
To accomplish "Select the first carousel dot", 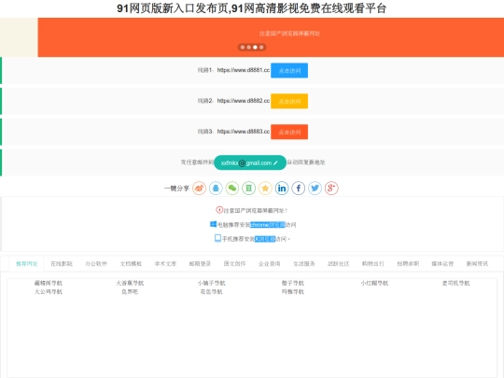I will (x=243, y=48).
